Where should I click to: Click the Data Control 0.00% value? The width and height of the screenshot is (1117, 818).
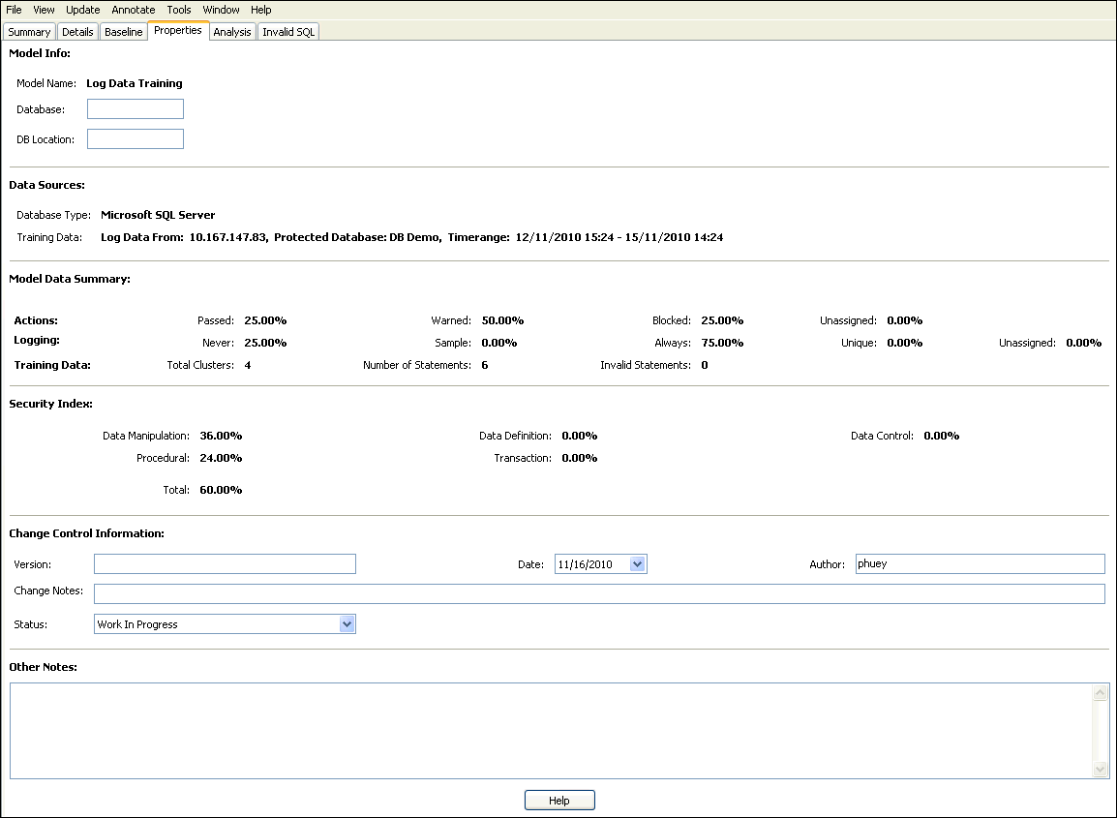942,436
